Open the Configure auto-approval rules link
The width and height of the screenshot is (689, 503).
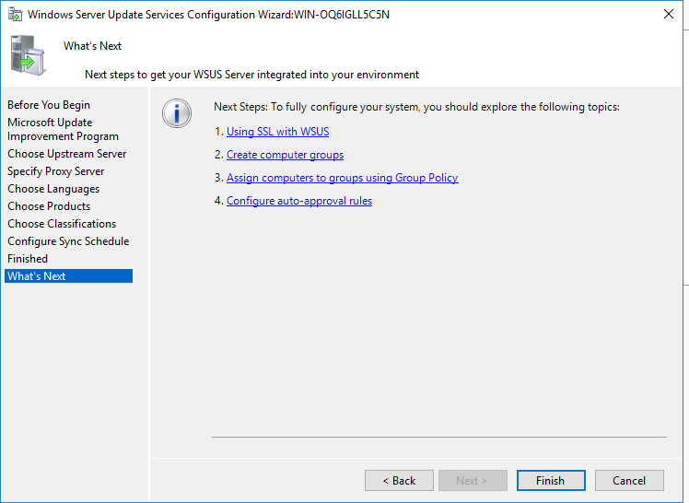point(299,201)
